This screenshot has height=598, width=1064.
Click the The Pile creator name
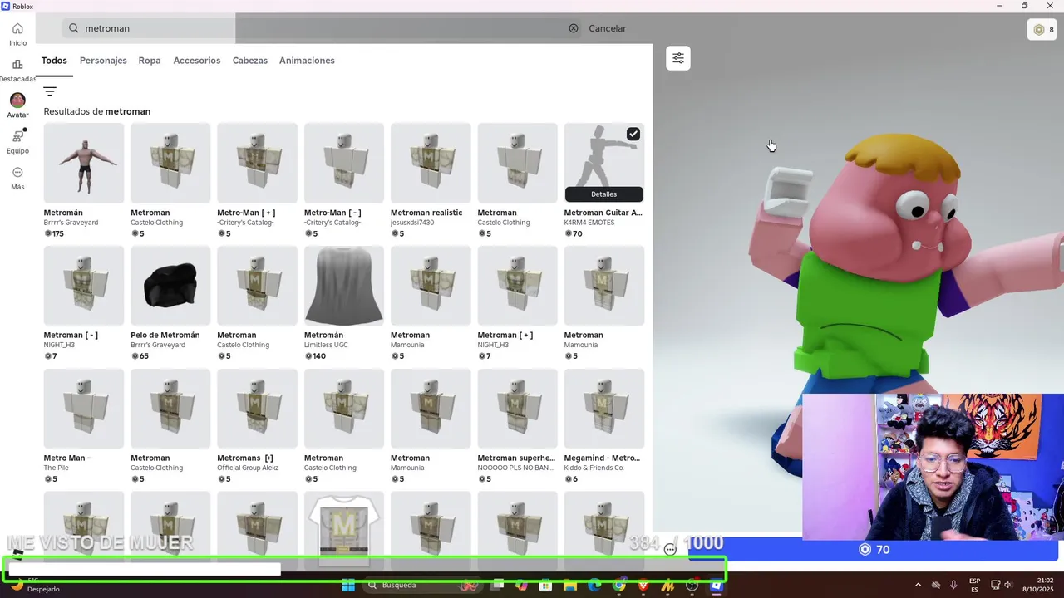coord(56,468)
